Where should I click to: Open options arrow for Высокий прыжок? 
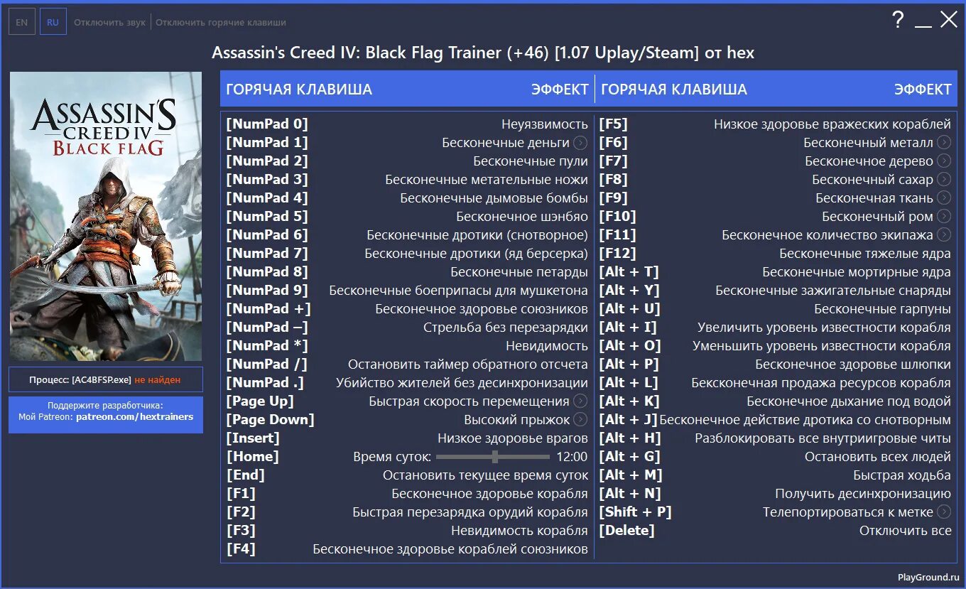tap(580, 420)
